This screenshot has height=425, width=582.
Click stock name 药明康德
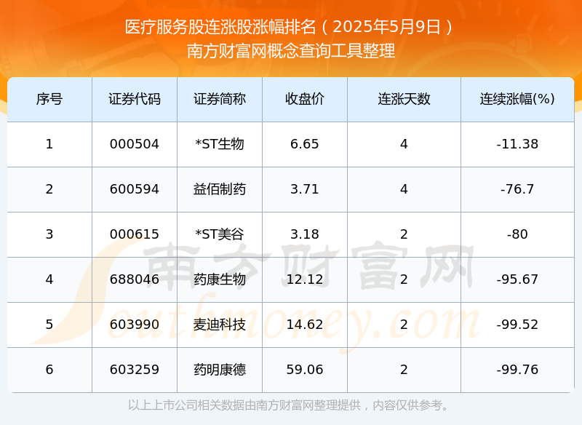tap(220, 369)
